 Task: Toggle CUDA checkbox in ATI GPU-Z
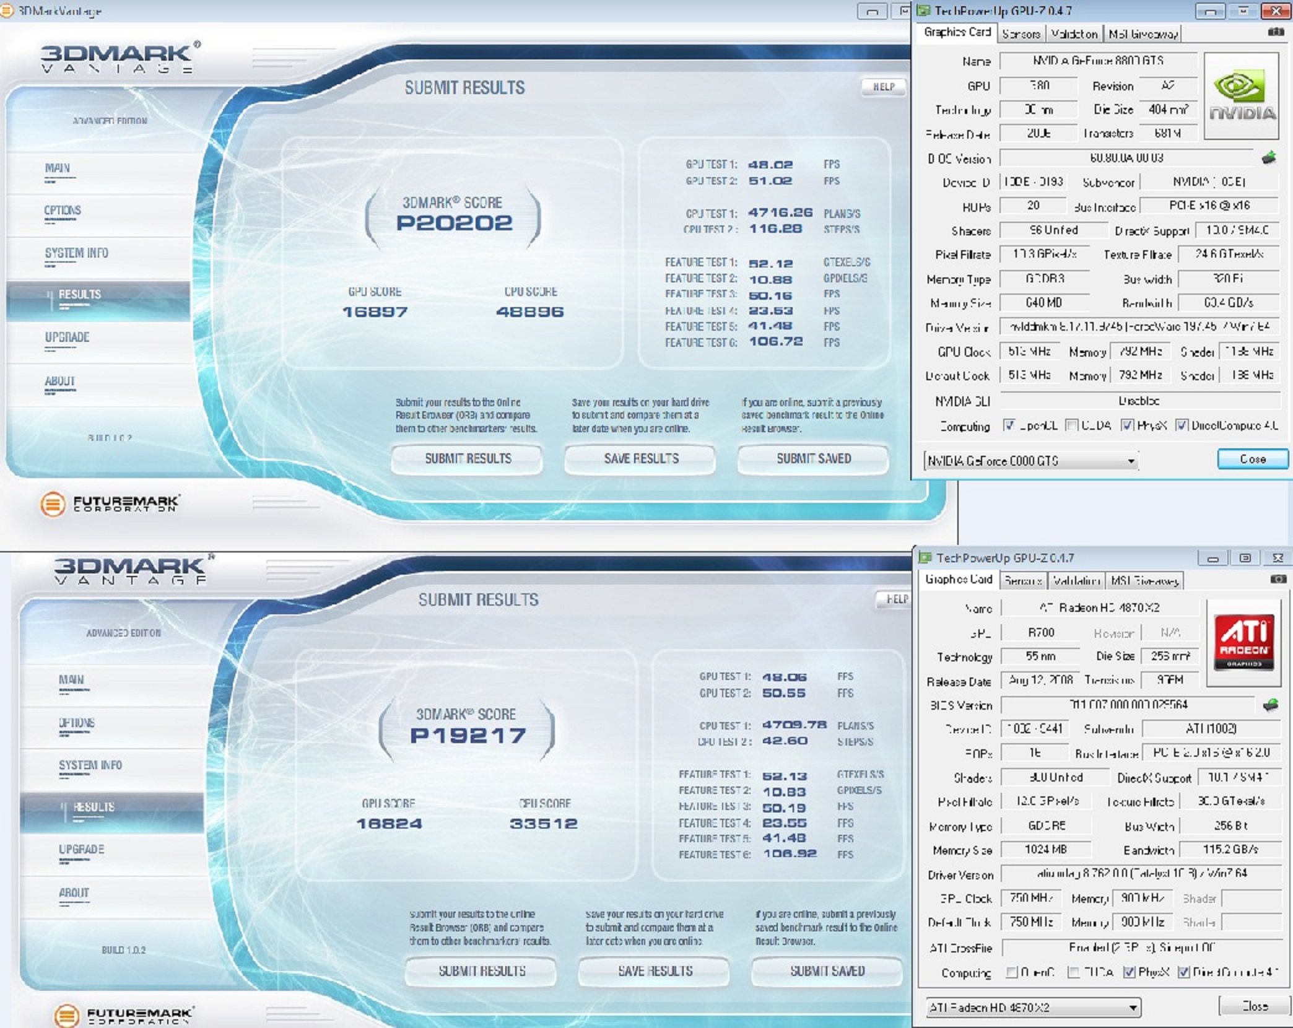coord(1074,972)
